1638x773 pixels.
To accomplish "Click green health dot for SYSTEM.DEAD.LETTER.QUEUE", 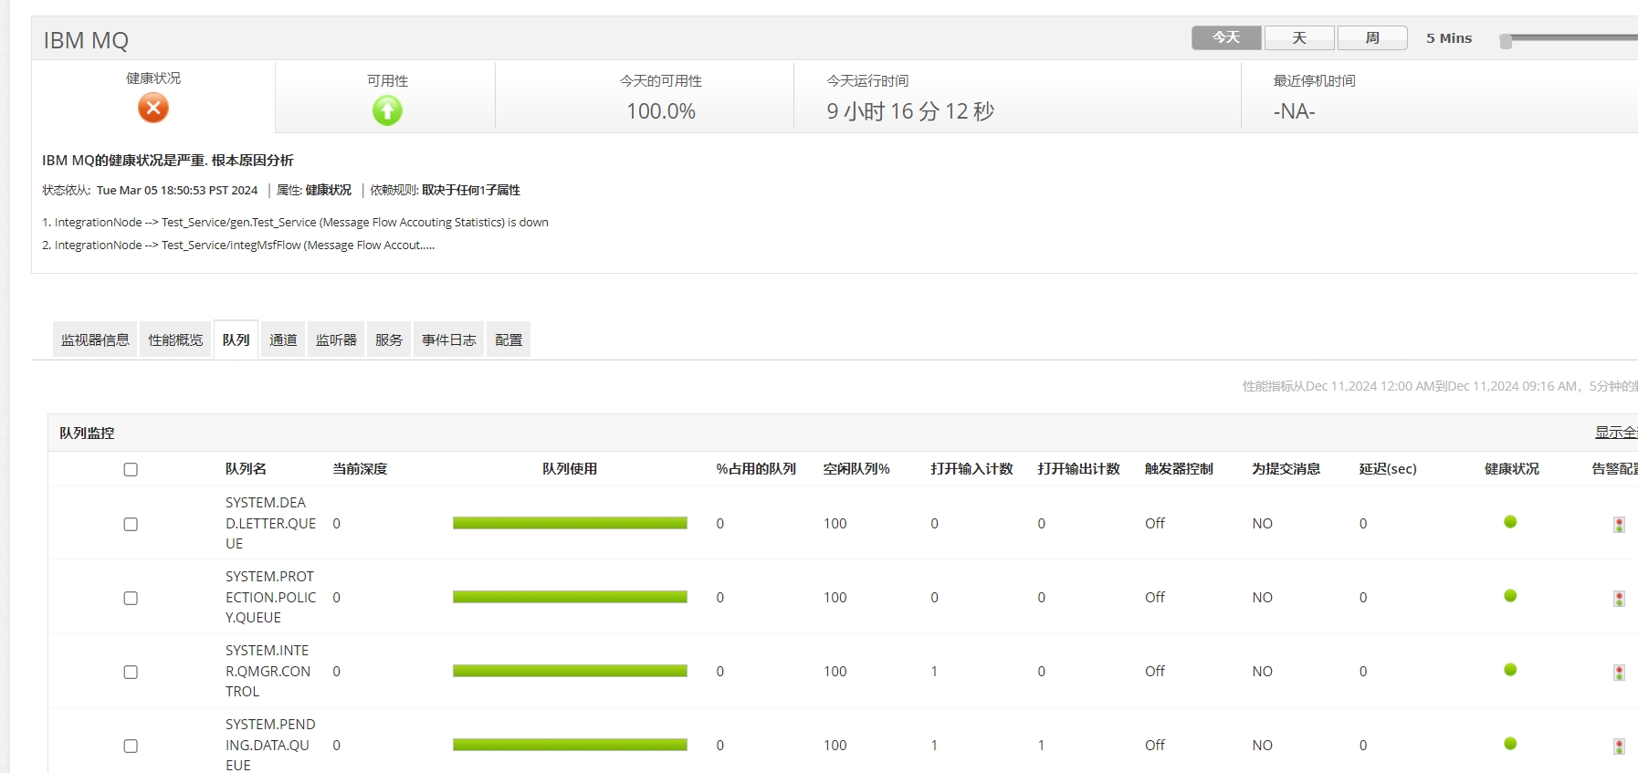I will [x=1510, y=522].
